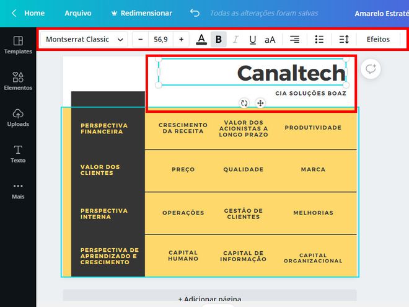Open the Redimensionar menu
The image size is (409, 307).
pos(146,13)
